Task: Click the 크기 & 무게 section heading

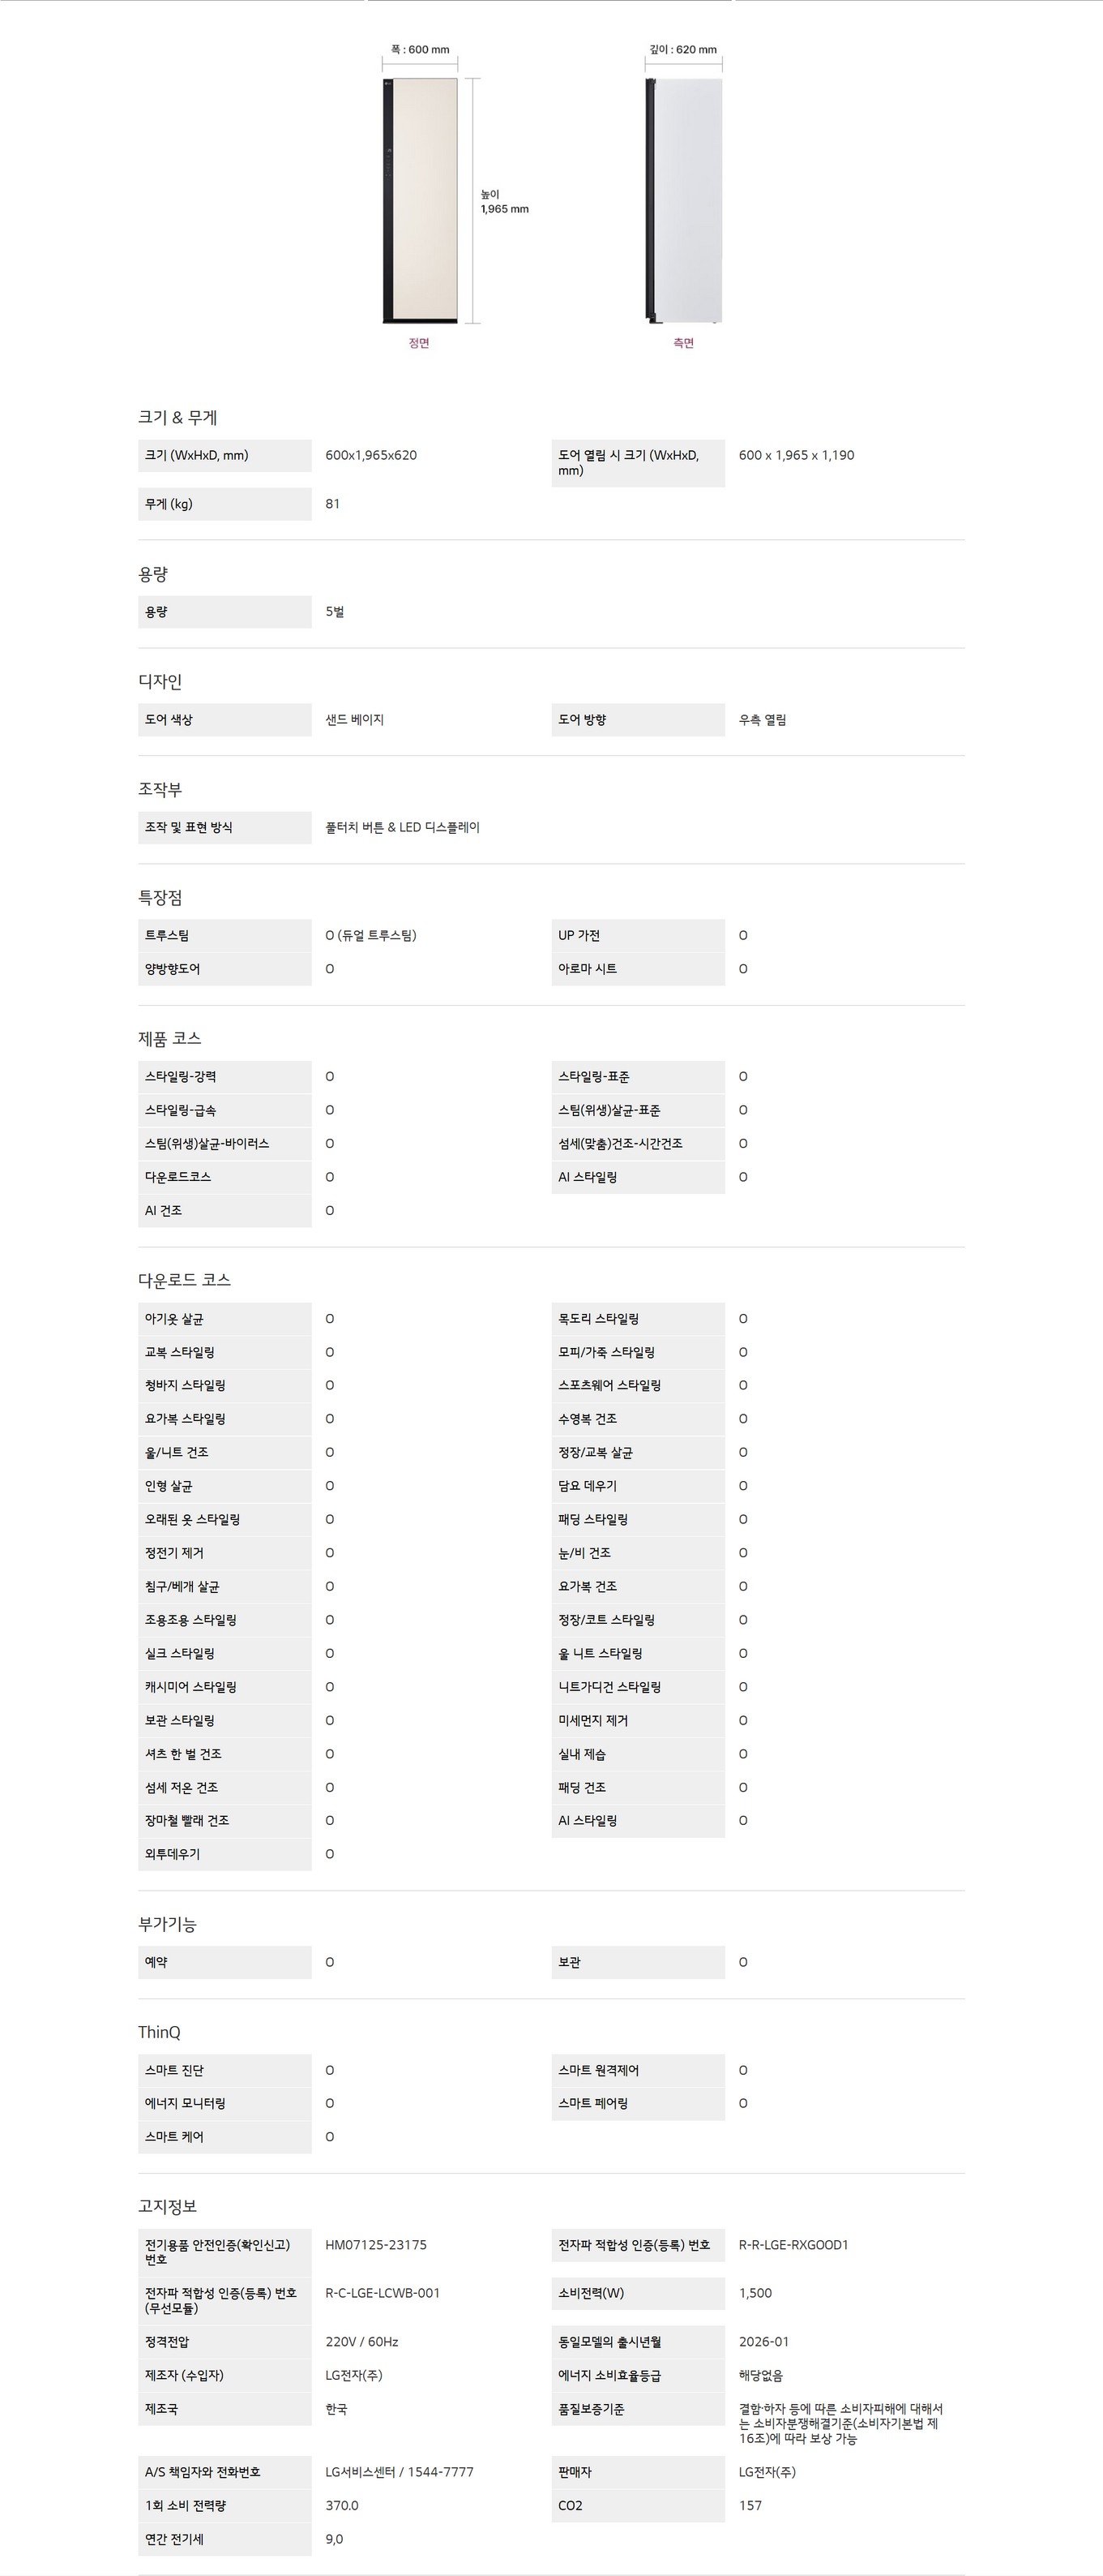Action: click(177, 418)
